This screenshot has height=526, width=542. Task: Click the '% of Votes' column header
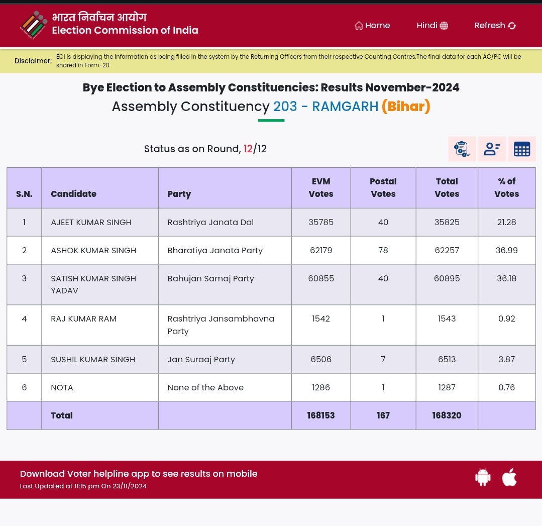tap(506, 188)
